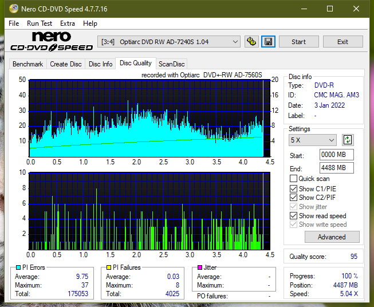
Task: Toggle Show read speed checkbox
Action: (x=293, y=215)
